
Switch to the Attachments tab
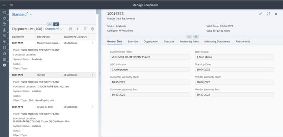pos(243,42)
